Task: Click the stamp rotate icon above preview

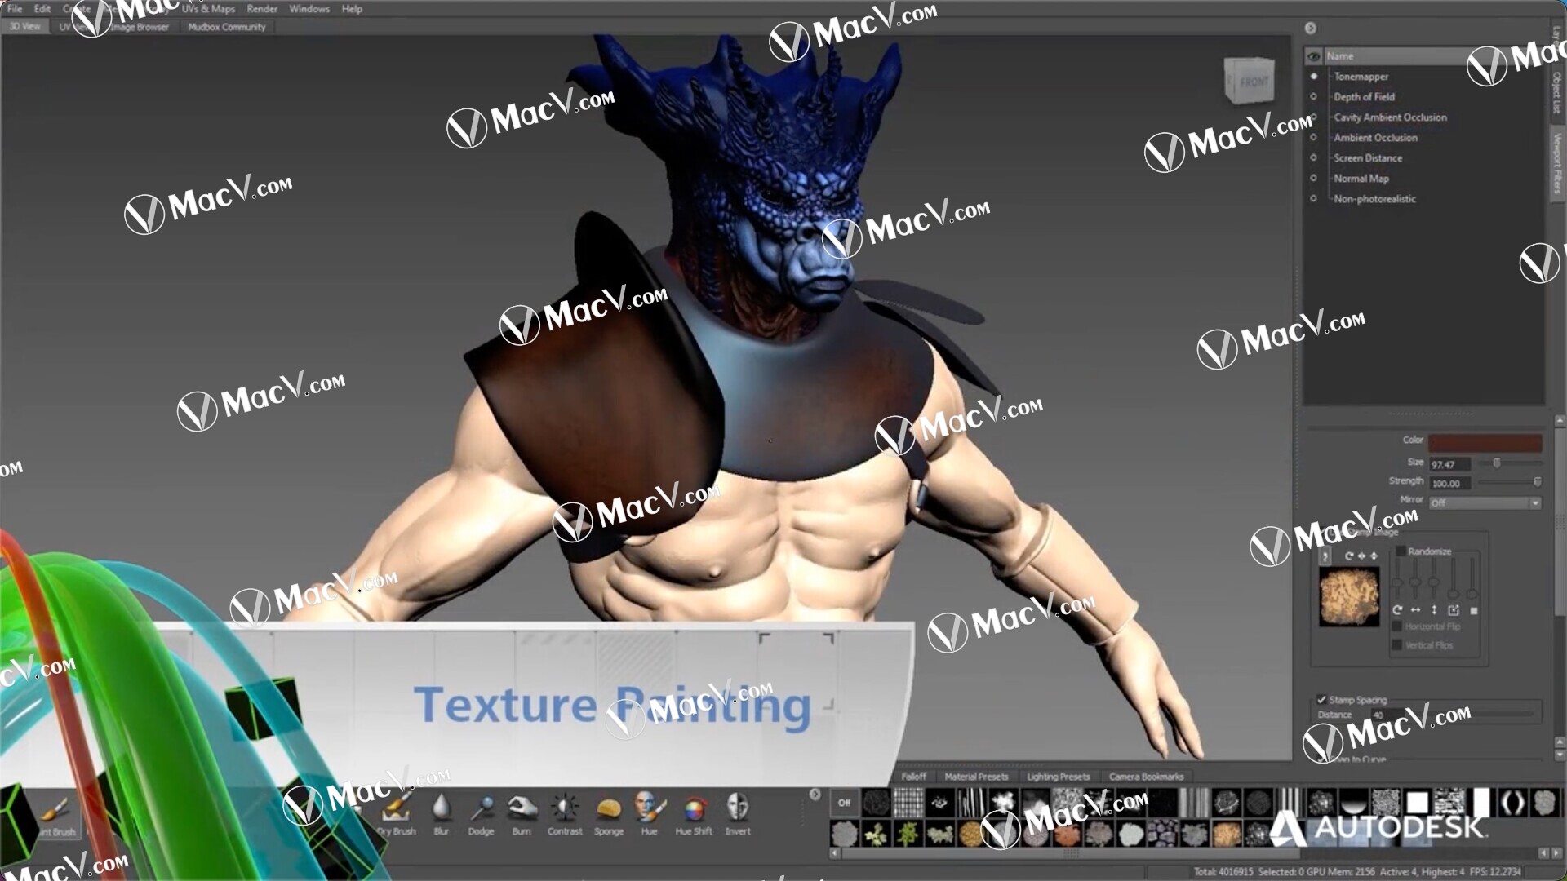Action: click(1349, 556)
